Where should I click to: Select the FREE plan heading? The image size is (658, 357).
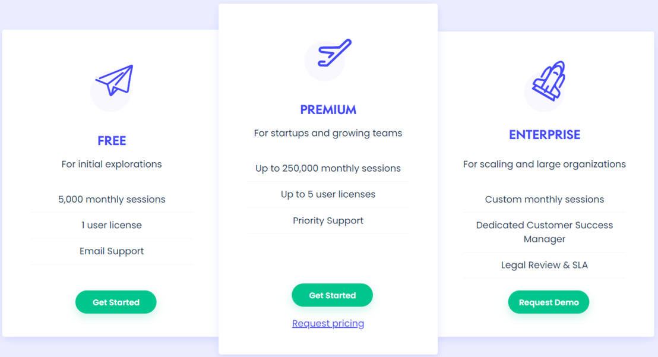click(x=112, y=141)
